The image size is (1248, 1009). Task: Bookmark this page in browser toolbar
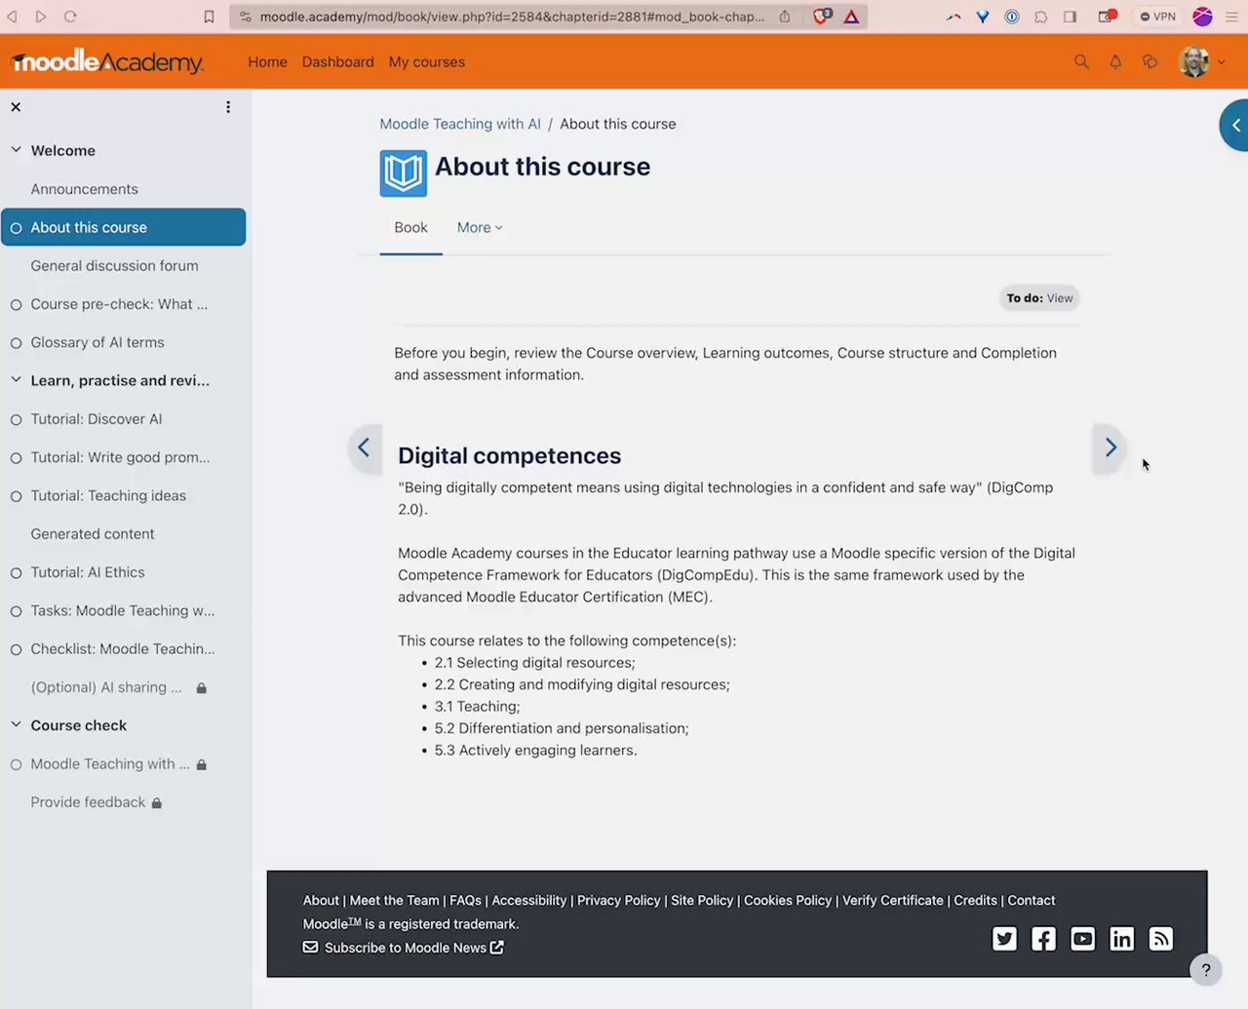tap(209, 17)
